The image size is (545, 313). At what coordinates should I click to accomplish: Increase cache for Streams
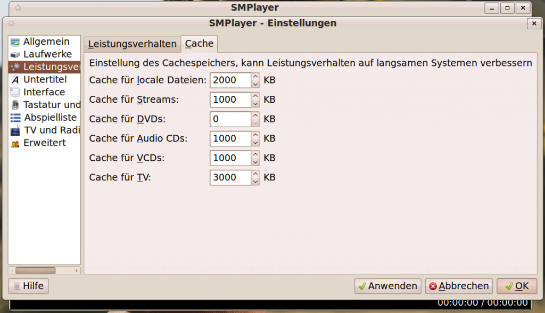[255, 96]
